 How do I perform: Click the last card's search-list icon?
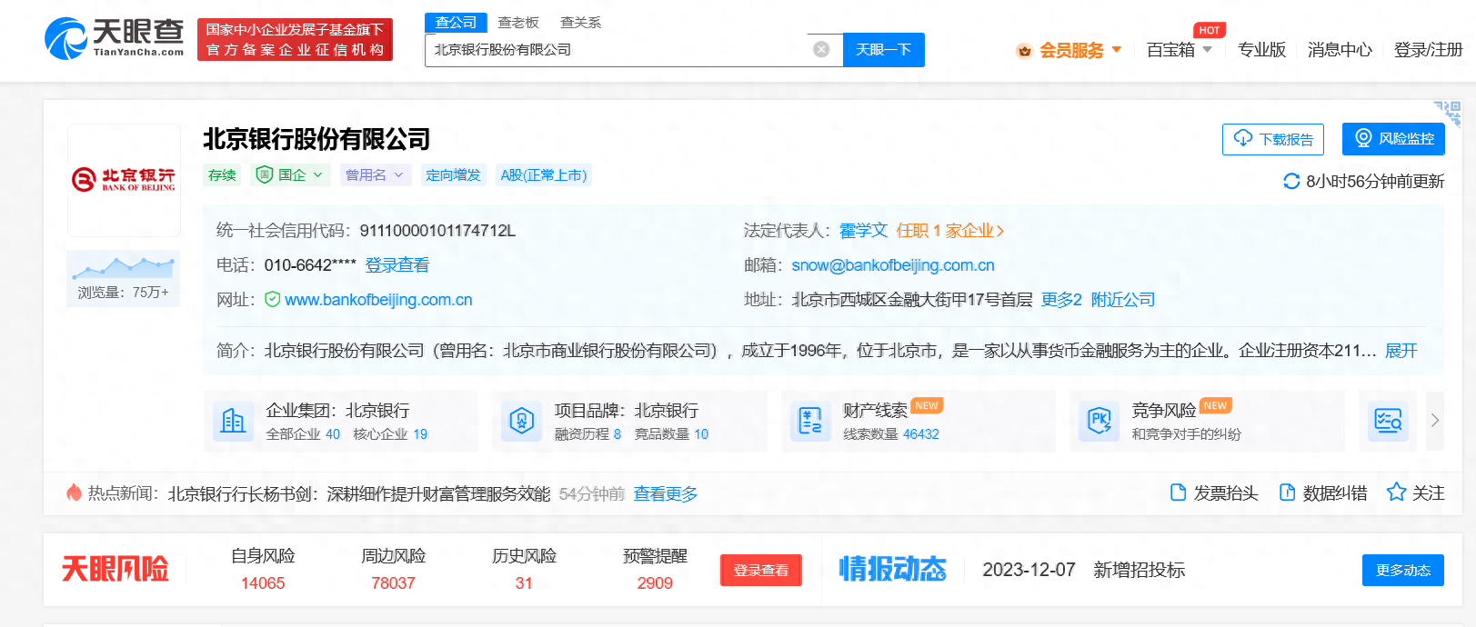coord(1388,421)
